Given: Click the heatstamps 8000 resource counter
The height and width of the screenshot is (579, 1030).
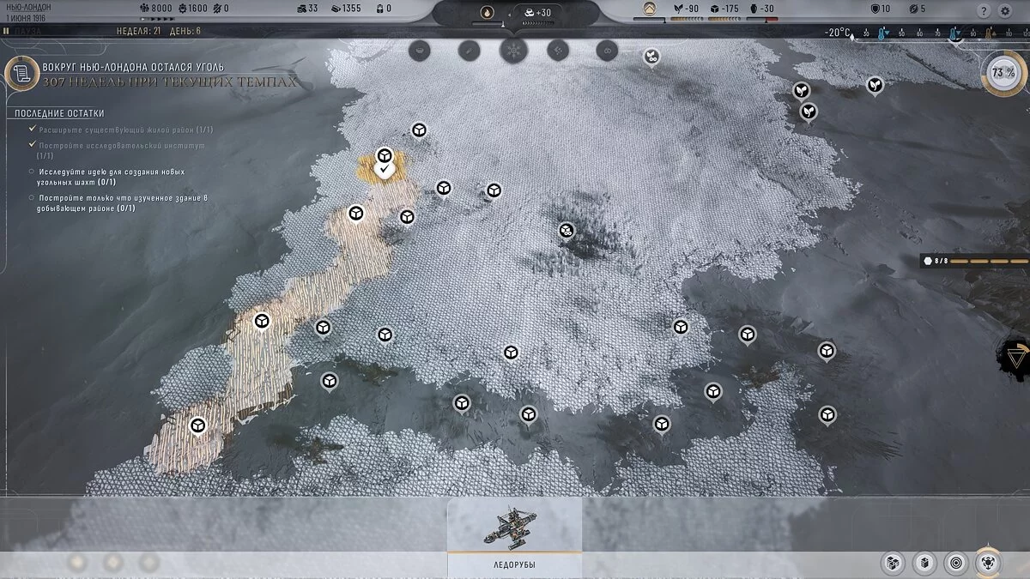Looking at the screenshot, I should (156, 9).
